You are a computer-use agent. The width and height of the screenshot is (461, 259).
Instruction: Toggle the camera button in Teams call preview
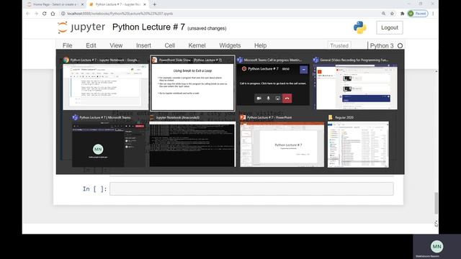[259, 99]
